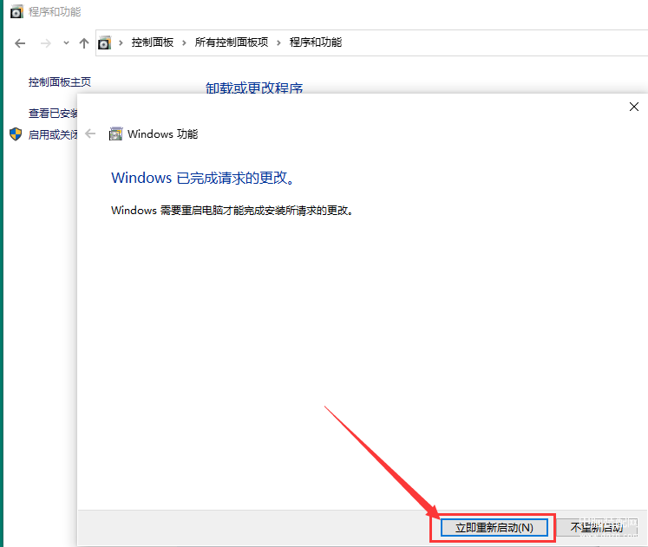The width and height of the screenshot is (648, 547).
Task: Expand the chevron before 控制面板 breadcrumb
Action: click(x=121, y=42)
